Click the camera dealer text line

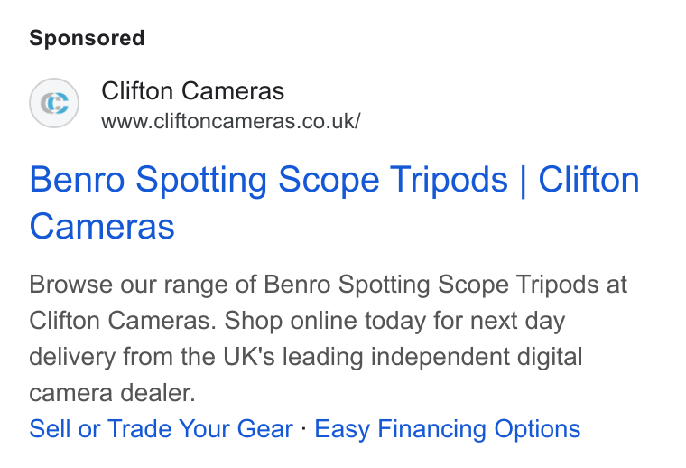112,393
